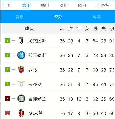
Task: Open the 尤文图斯 team name
Action: pyautogui.click(x=37, y=41)
